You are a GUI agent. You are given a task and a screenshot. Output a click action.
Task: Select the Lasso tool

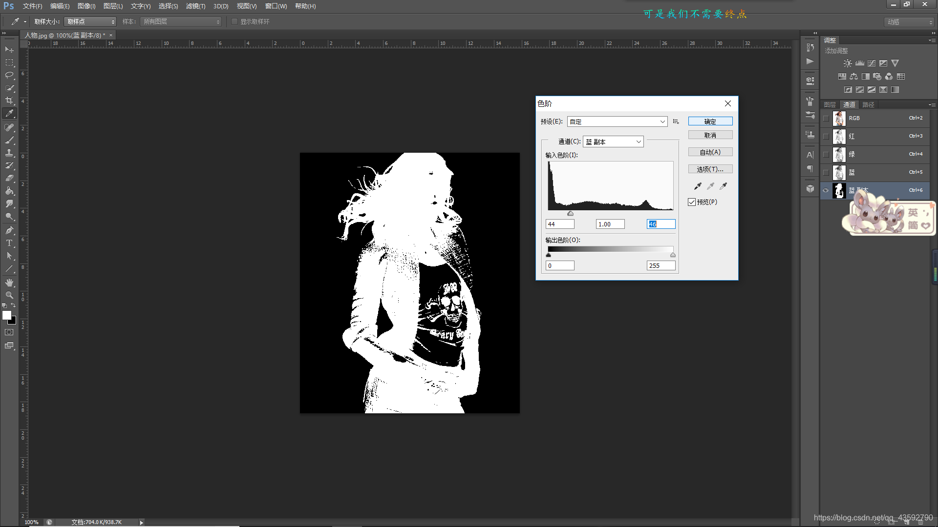(9, 75)
